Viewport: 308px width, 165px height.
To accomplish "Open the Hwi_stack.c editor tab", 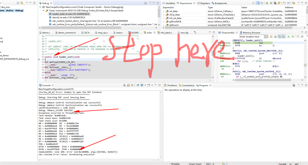I will pos(164,33).
